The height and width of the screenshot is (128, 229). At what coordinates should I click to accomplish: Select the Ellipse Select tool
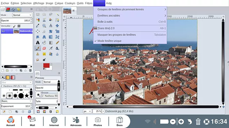point(44,14)
